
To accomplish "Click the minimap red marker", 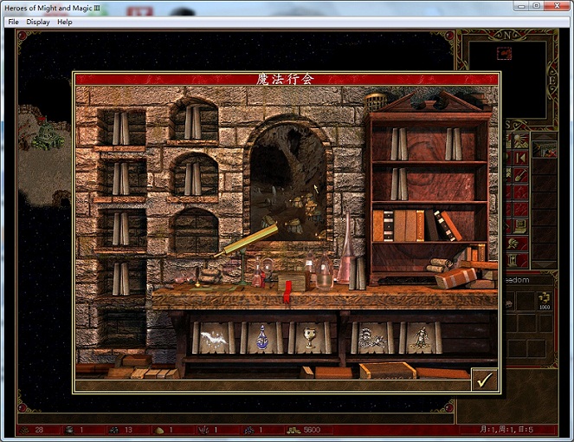I will coord(504,54).
